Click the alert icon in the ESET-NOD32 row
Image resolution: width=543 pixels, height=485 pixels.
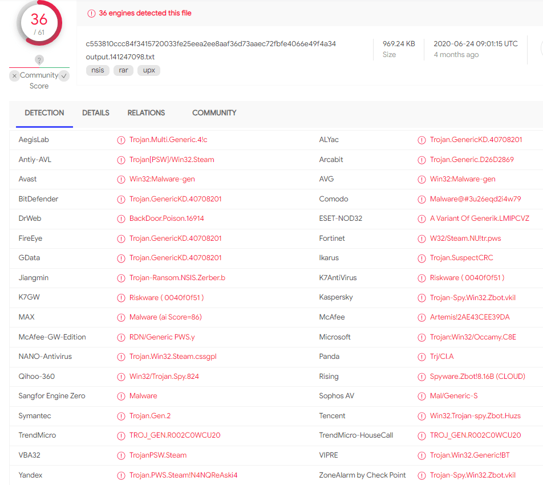tap(422, 219)
